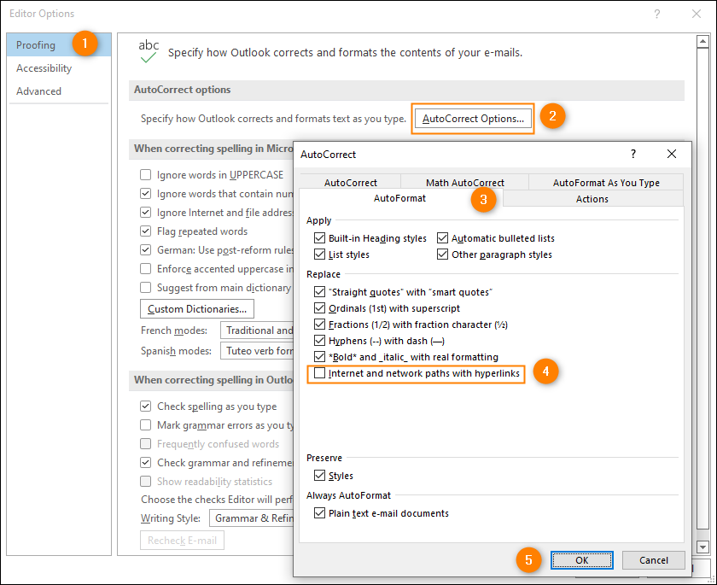This screenshot has height=585, width=717.
Task: Toggle Automatic bulleted lists checkbox
Action: tap(442, 237)
